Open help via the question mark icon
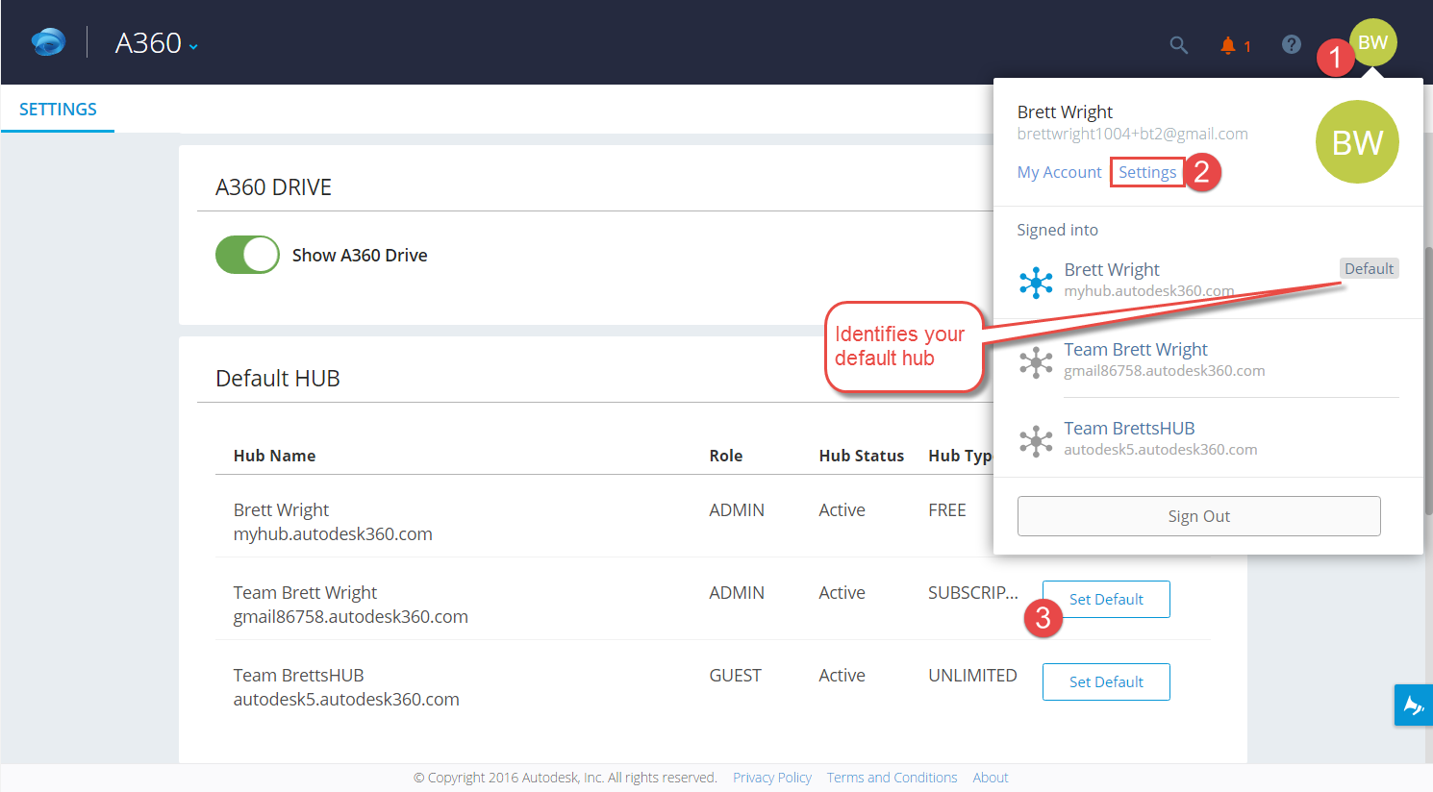Screen dimensions: 1433x792 (x=1291, y=44)
